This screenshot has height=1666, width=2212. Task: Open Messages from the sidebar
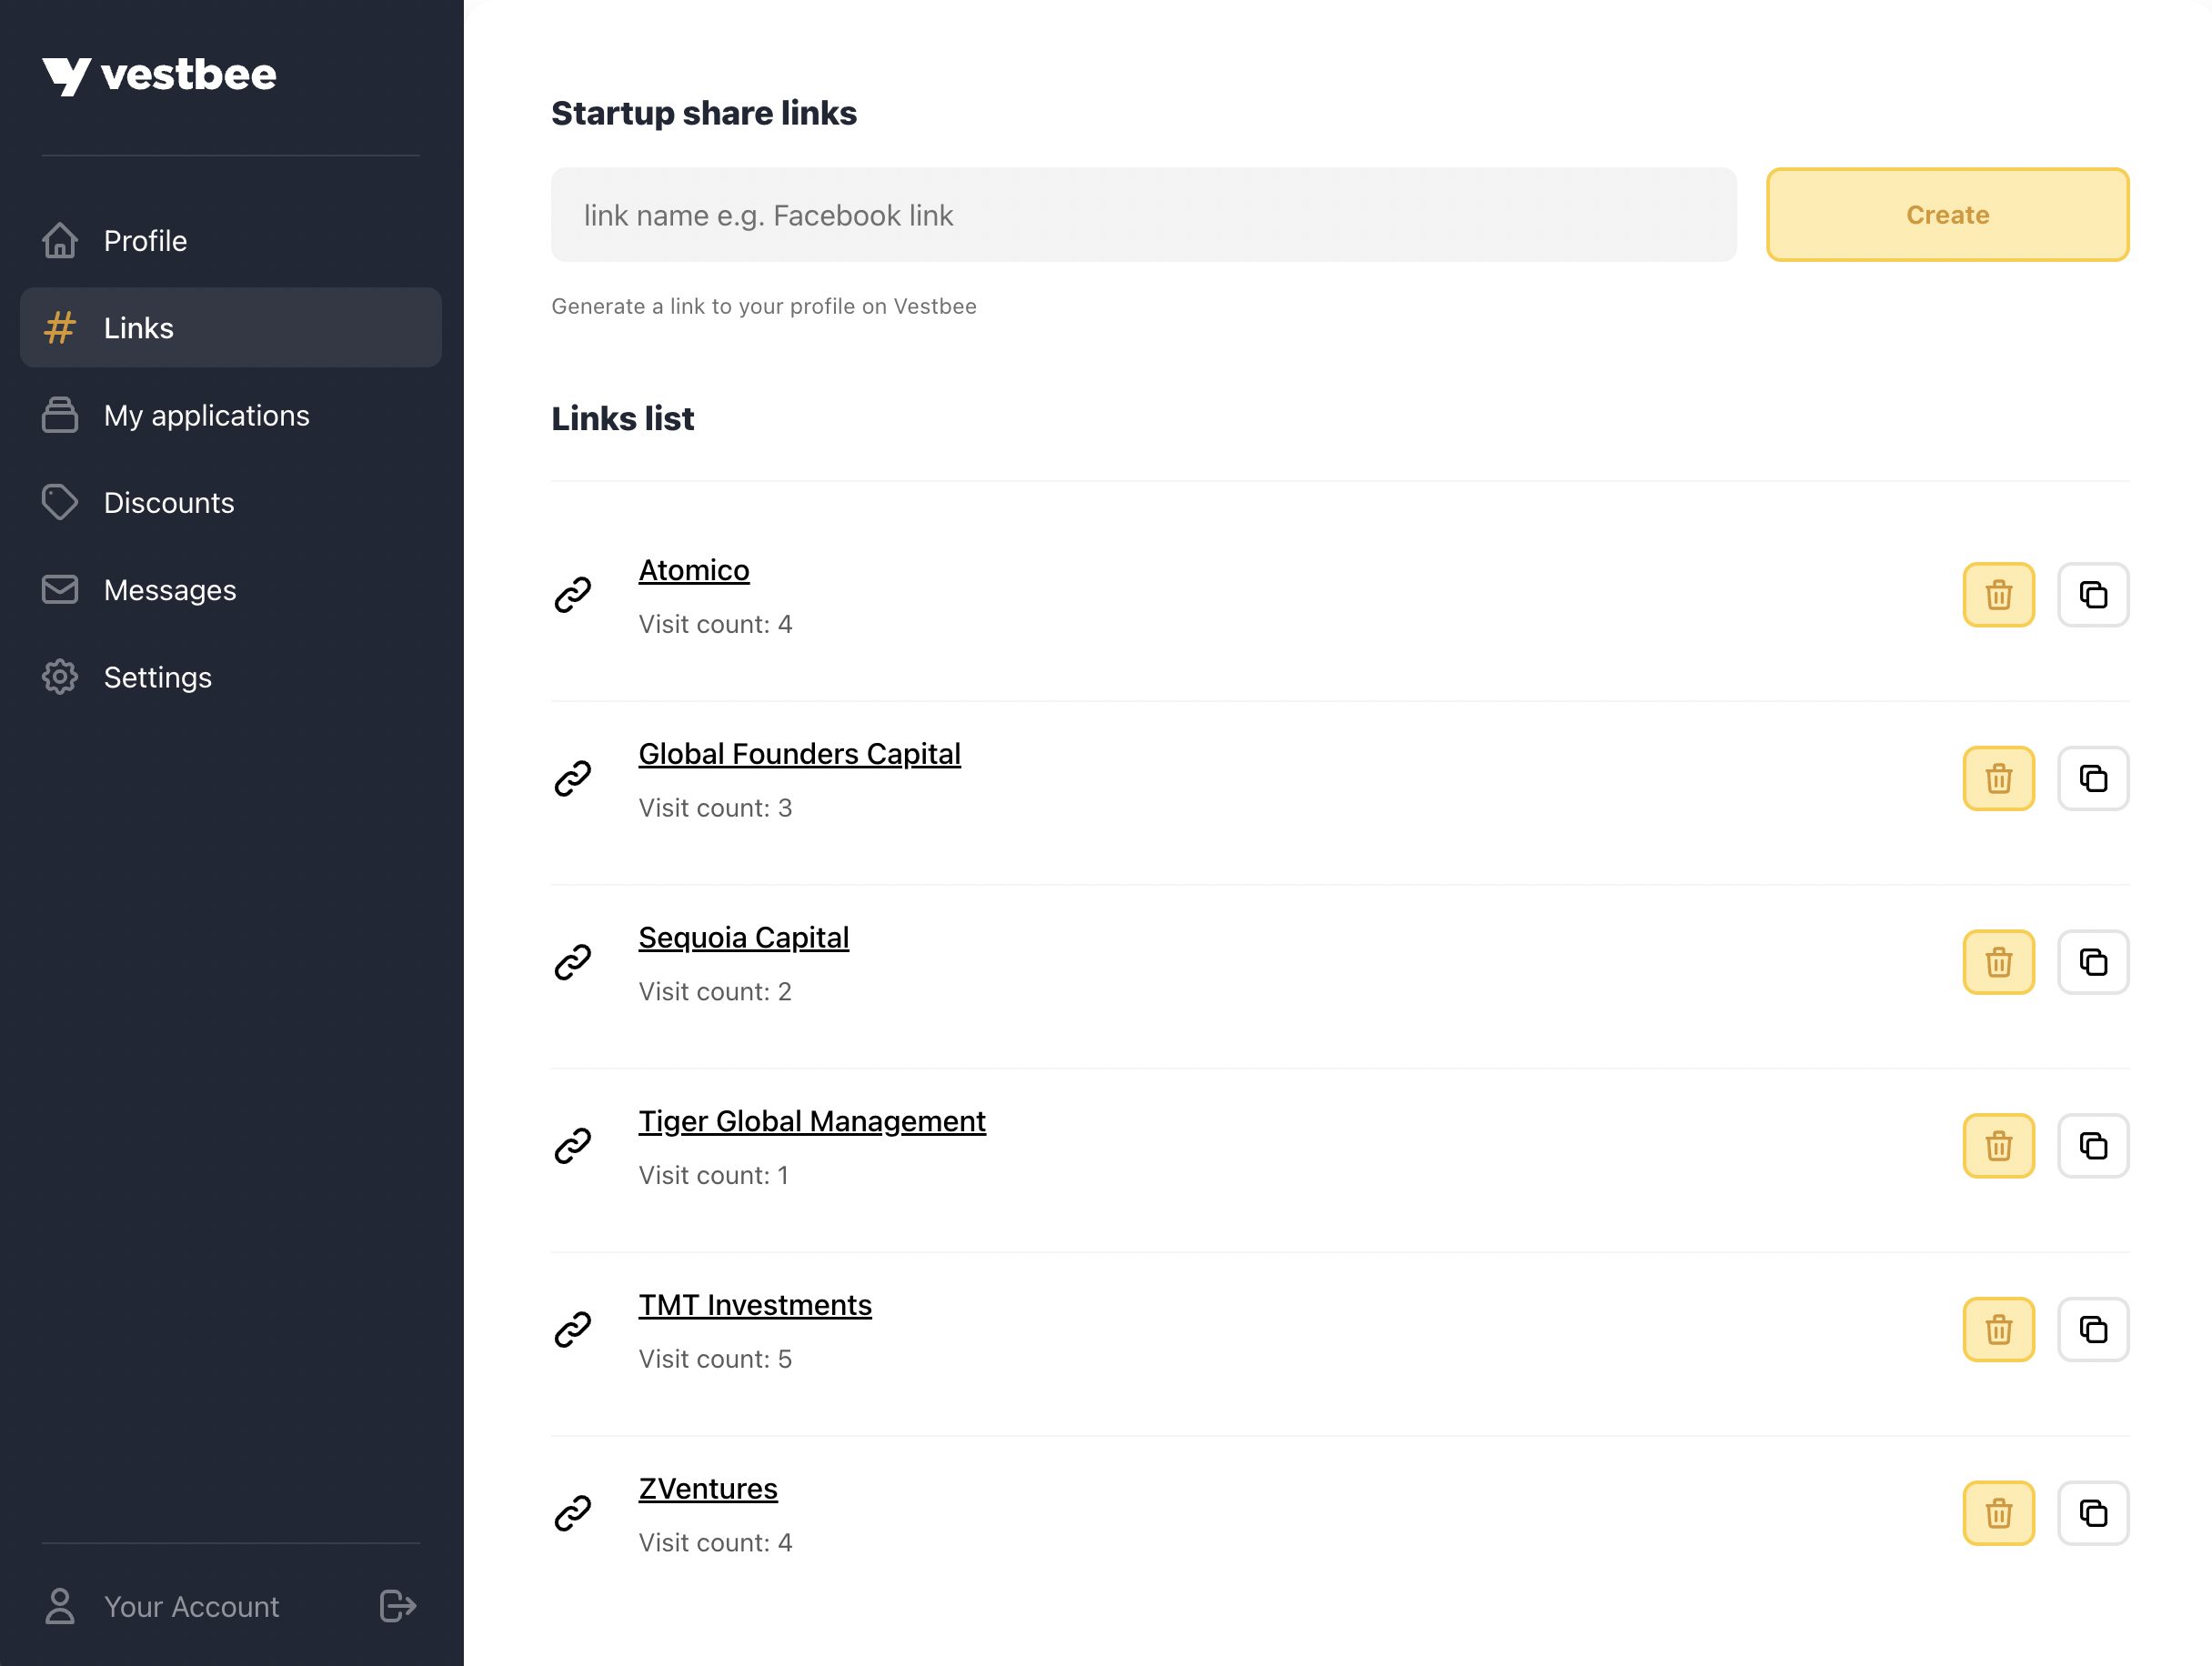click(x=169, y=590)
